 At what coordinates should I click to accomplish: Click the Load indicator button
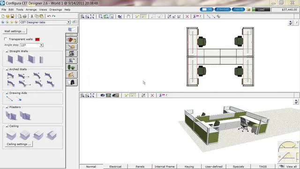coord(261,9)
